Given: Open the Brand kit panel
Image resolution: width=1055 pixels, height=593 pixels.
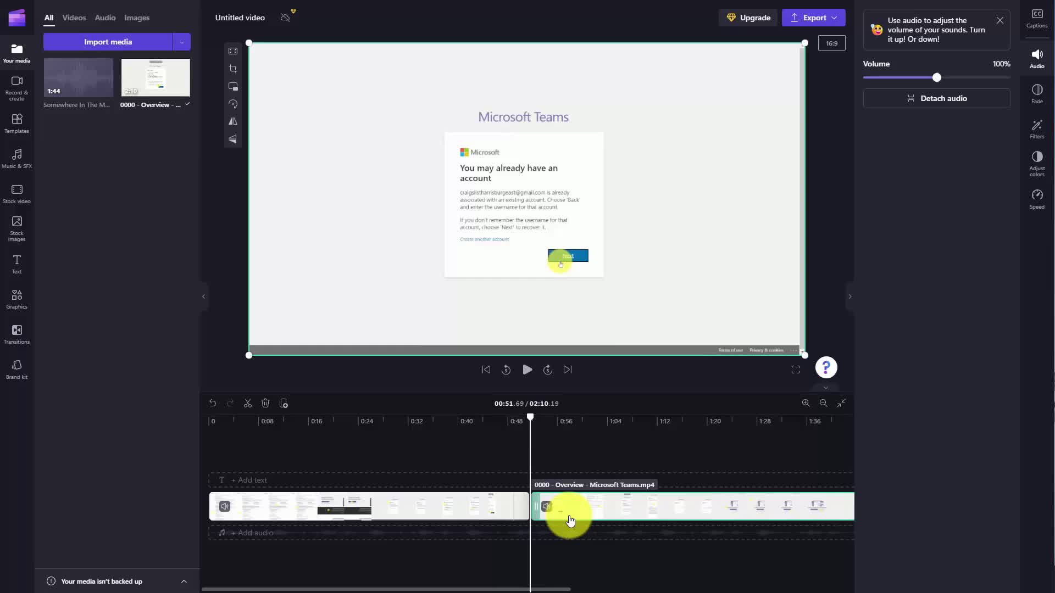Looking at the screenshot, I should (16, 370).
